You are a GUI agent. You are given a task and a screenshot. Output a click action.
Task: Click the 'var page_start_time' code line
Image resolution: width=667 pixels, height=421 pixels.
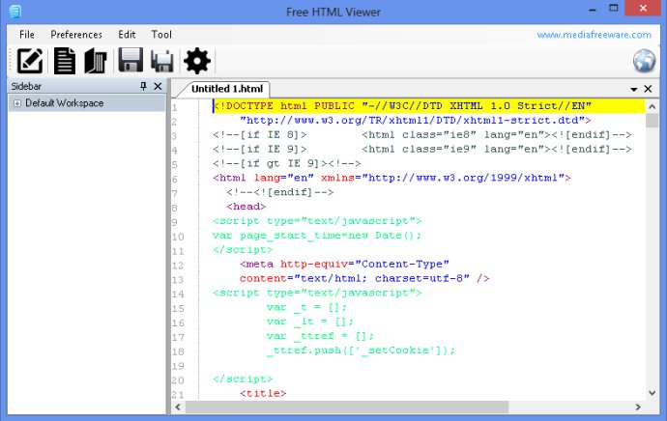coord(316,236)
